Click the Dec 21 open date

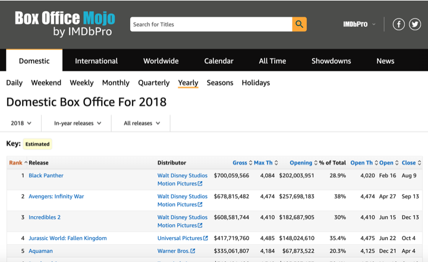tap(388, 251)
